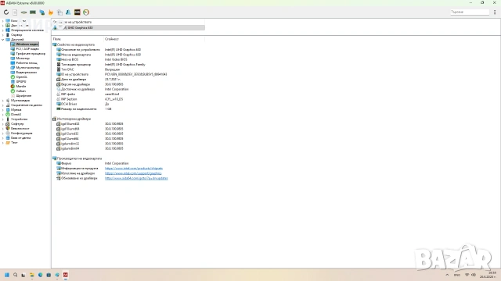
Task: Expand the Дънна платка tree node
Action: click(x=3, y=25)
